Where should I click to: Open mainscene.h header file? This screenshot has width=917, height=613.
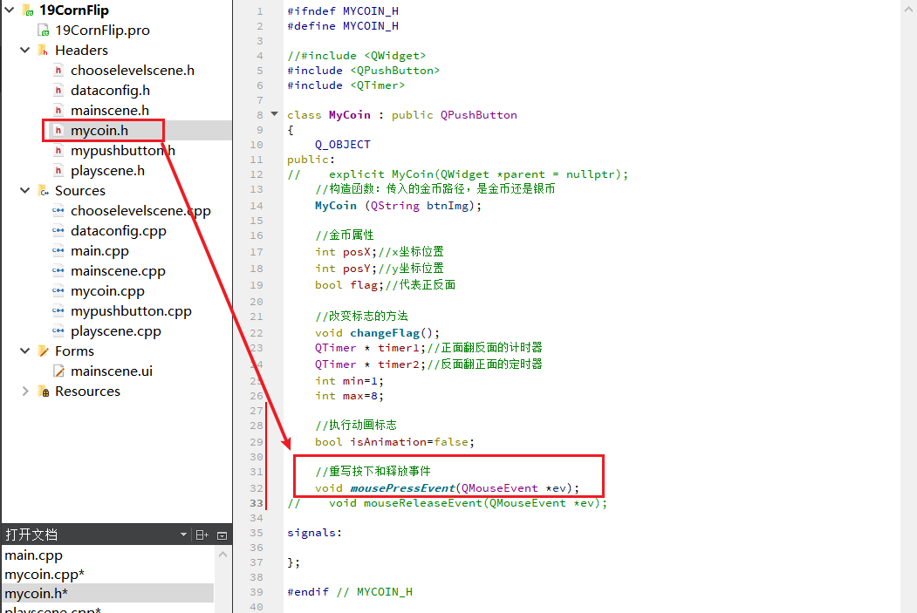click(x=109, y=111)
